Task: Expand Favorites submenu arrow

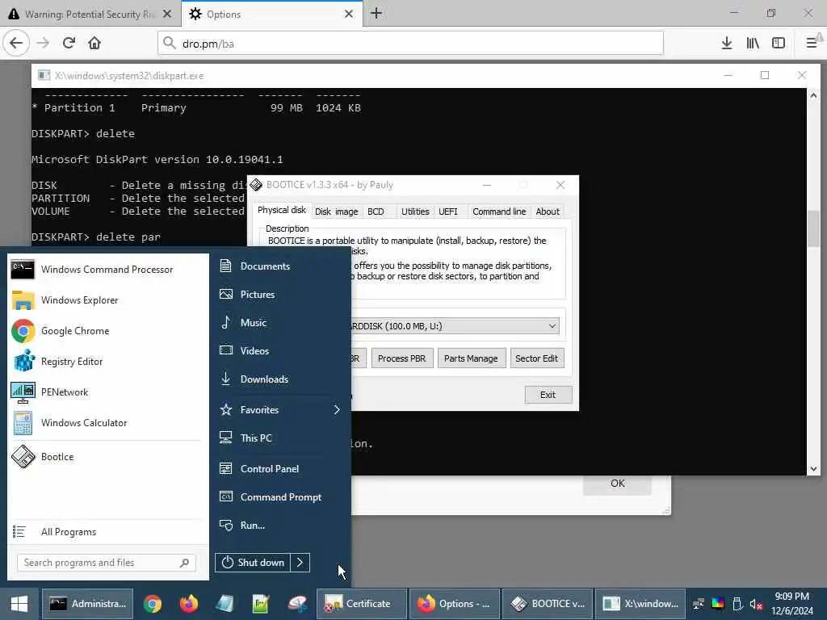Action: click(x=337, y=409)
